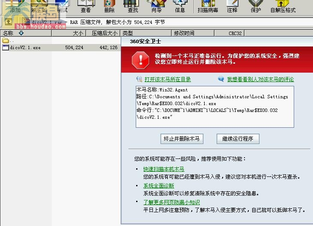Click 继续运行程序 button
The height and width of the screenshot is (226, 313).
pos(238,139)
